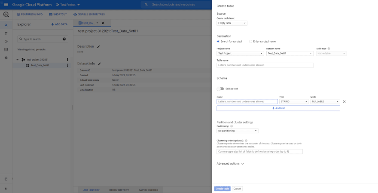Open the QUERY HISTORY tab
Image resolution: width=378 pixels, height=193 pixels.
[x=119, y=190]
